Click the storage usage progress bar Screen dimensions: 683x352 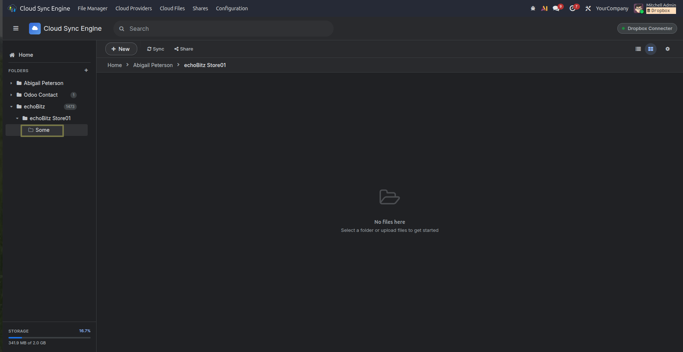coord(50,338)
